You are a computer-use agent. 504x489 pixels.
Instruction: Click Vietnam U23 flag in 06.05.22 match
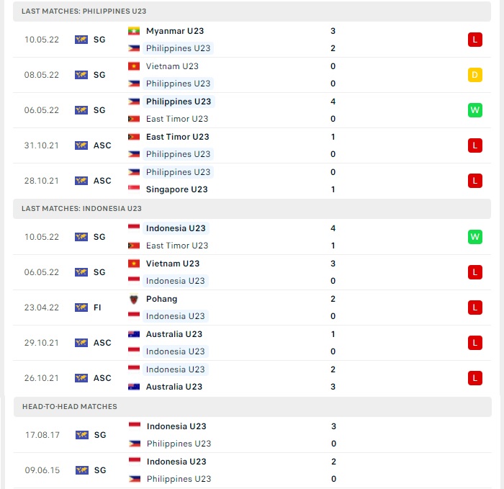134,264
